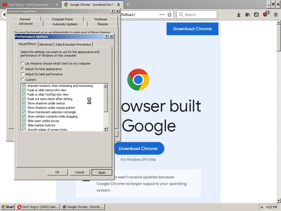The height and width of the screenshot is (211, 281).
Task: Select Let Windows choose what's best option
Action: [x=23, y=63]
